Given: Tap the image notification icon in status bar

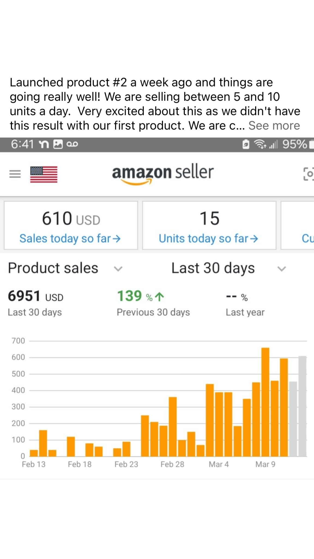Looking at the screenshot, I should point(58,144).
